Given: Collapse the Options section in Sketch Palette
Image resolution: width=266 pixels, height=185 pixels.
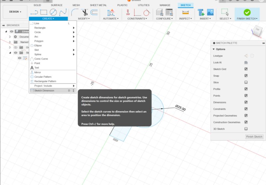Looking at the screenshot, I should [x=213, y=49].
